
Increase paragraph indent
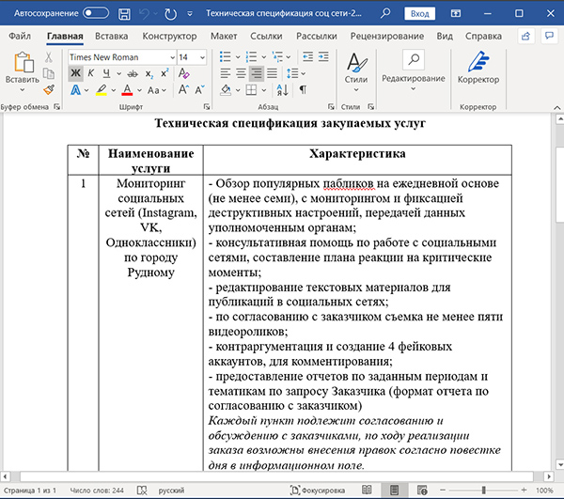(323, 56)
